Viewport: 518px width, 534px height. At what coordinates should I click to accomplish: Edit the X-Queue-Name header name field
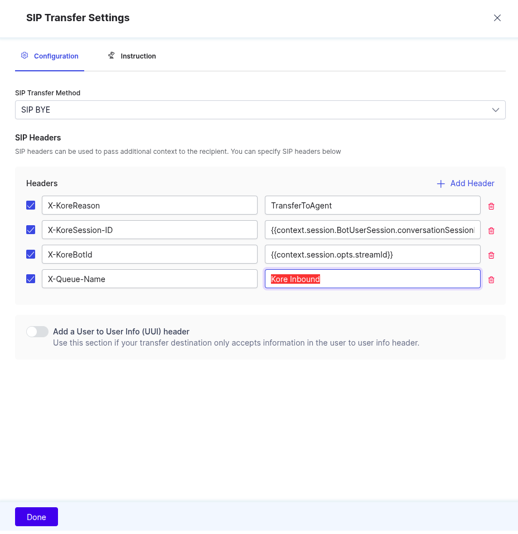[x=149, y=279]
